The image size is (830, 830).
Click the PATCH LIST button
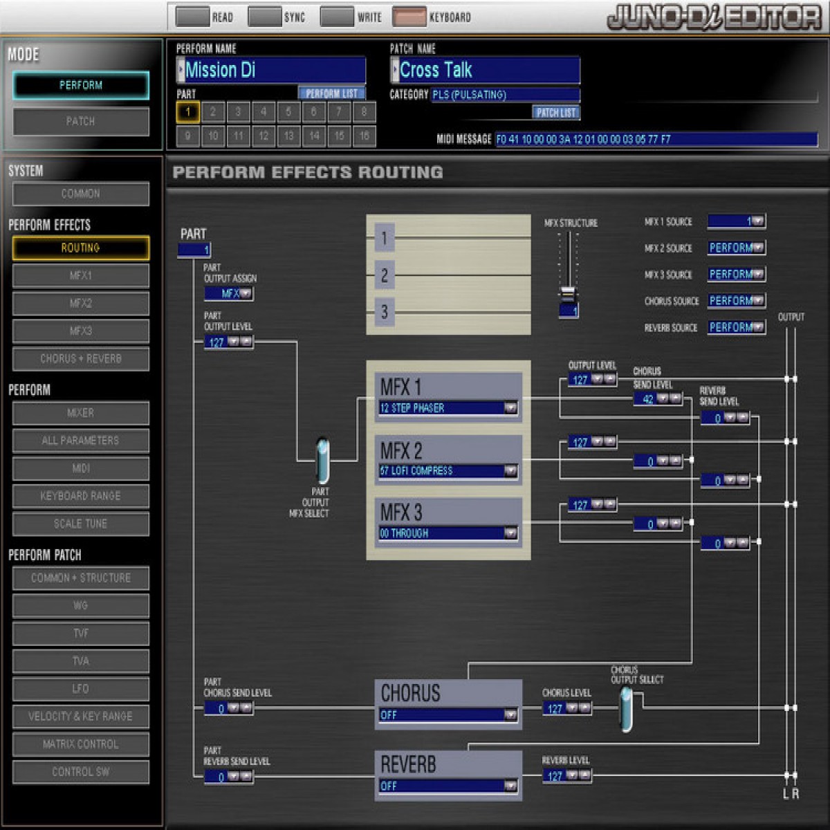click(x=556, y=112)
